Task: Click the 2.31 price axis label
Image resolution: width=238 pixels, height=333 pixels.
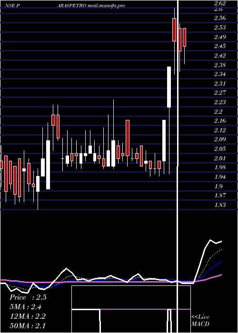Action: click(x=220, y=83)
